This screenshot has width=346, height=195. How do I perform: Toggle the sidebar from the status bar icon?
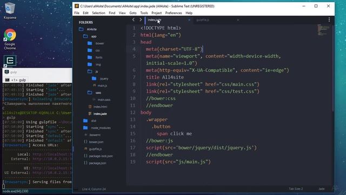point(76,189)
